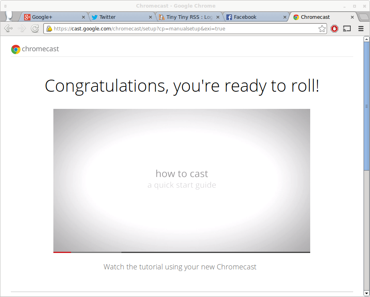Open a new tab with the new-tab button
Viewport: 370px width, 297px height.
[x=364, y=17]
